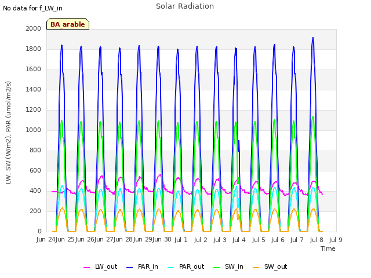Toggle the PAR_out legend entry
The height and width of the screenshot is (278, 371).
tap(185, 266)
